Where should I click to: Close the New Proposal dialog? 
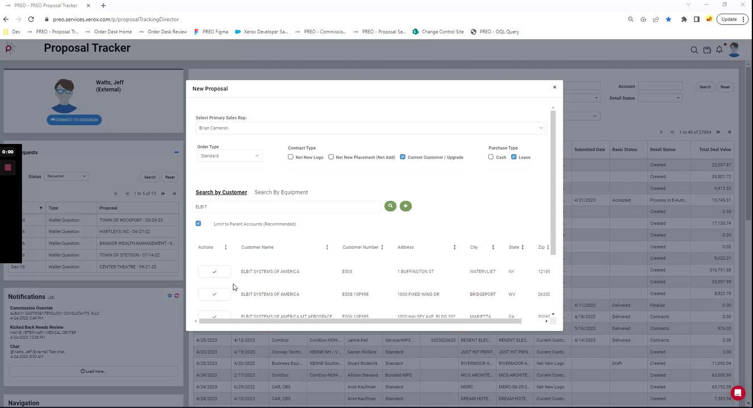[554, 87]
